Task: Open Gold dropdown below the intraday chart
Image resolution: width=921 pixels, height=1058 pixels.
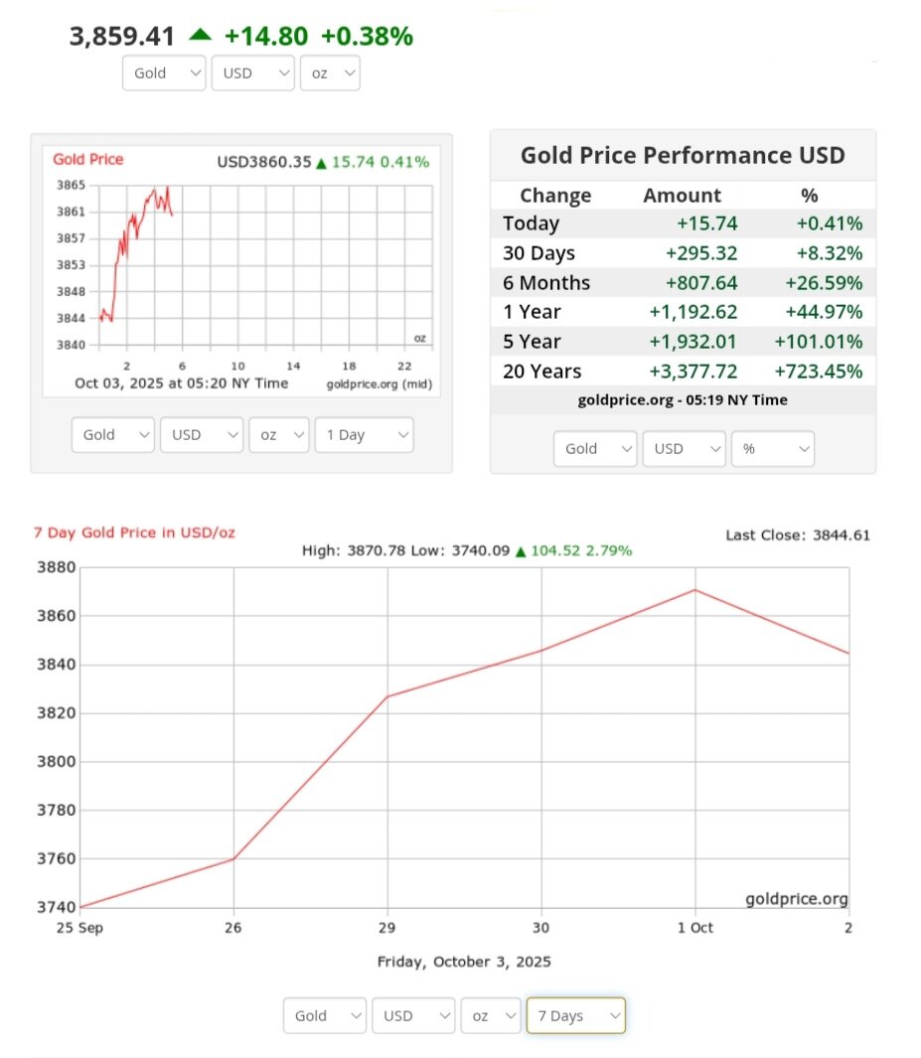Action: coord(113,435)
